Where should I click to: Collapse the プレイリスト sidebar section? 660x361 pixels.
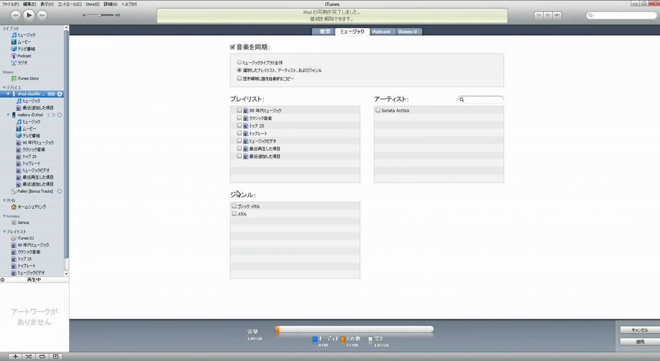(4, 232)
